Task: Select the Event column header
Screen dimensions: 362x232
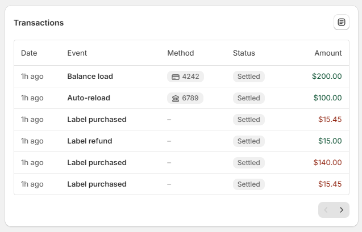Action: pyautogui.click(x=77, y=53)
